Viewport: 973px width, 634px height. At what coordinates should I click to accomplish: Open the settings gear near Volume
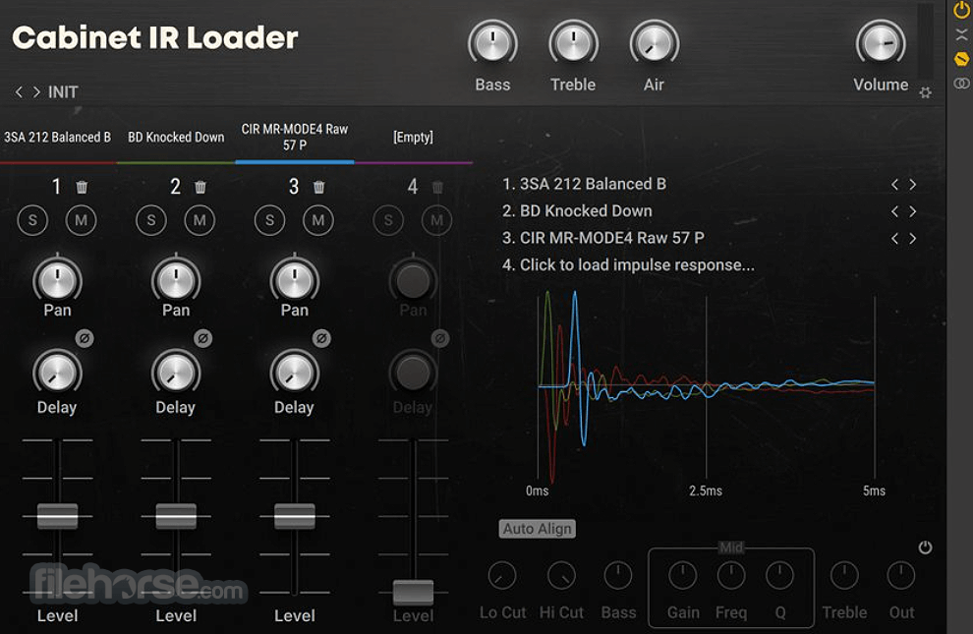[925, 92]
